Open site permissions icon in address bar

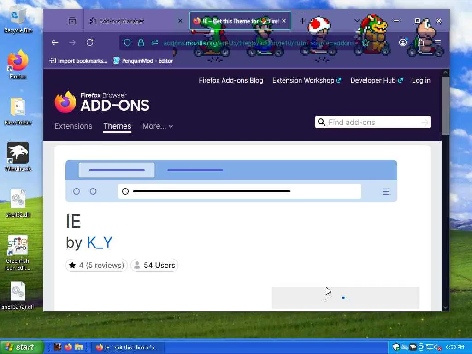click(x=155, y=43)
